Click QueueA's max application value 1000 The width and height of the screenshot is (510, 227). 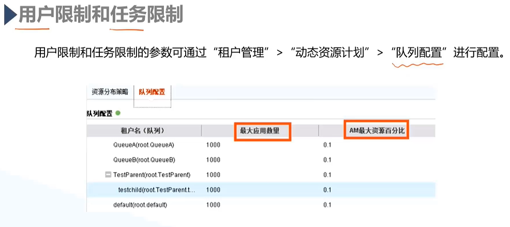click(213, 145)
